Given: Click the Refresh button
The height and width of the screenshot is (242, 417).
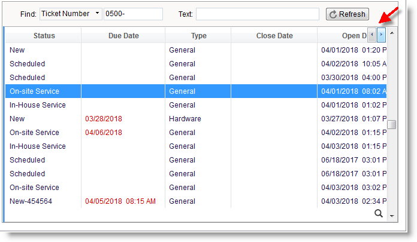Looking at the screenshot, I should click(347, 14).
